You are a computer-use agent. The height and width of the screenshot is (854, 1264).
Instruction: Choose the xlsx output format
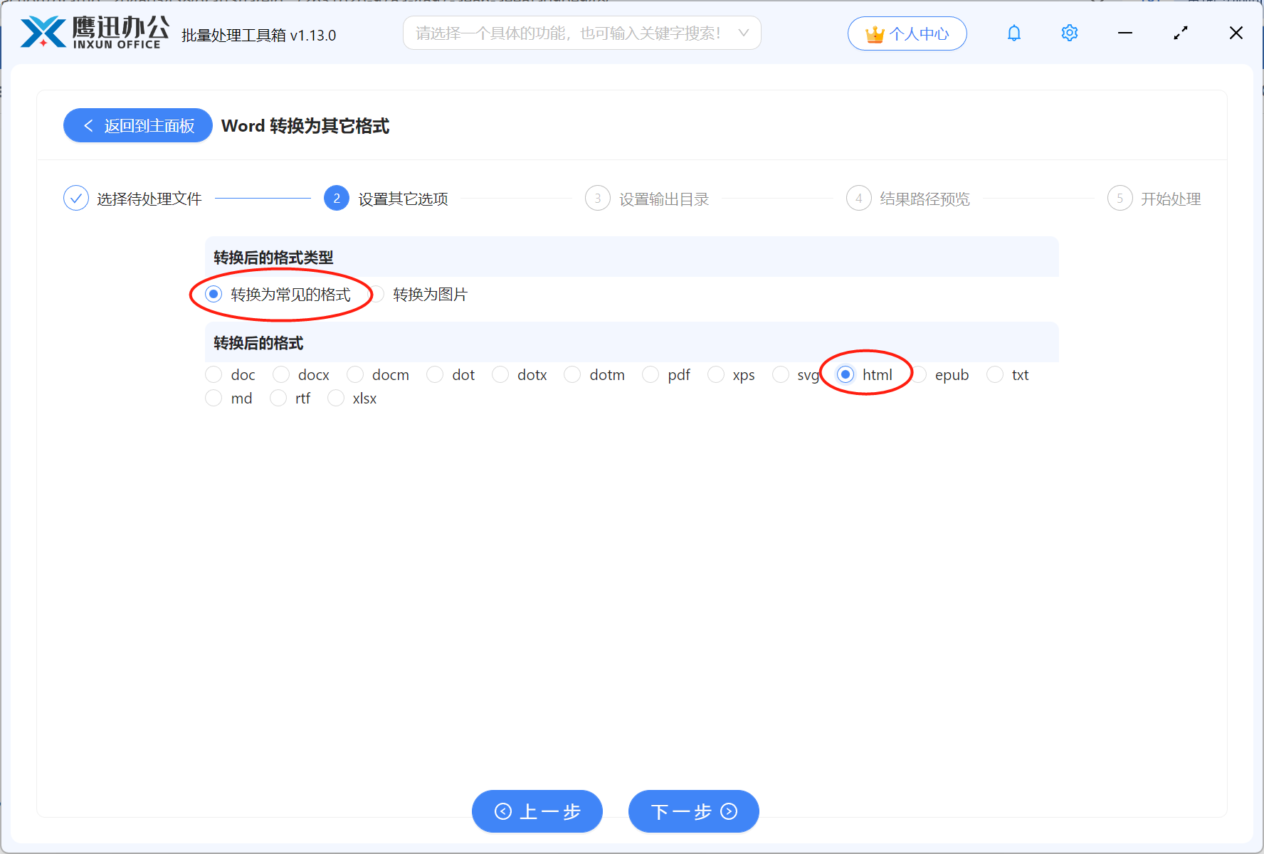coord(335,398)
